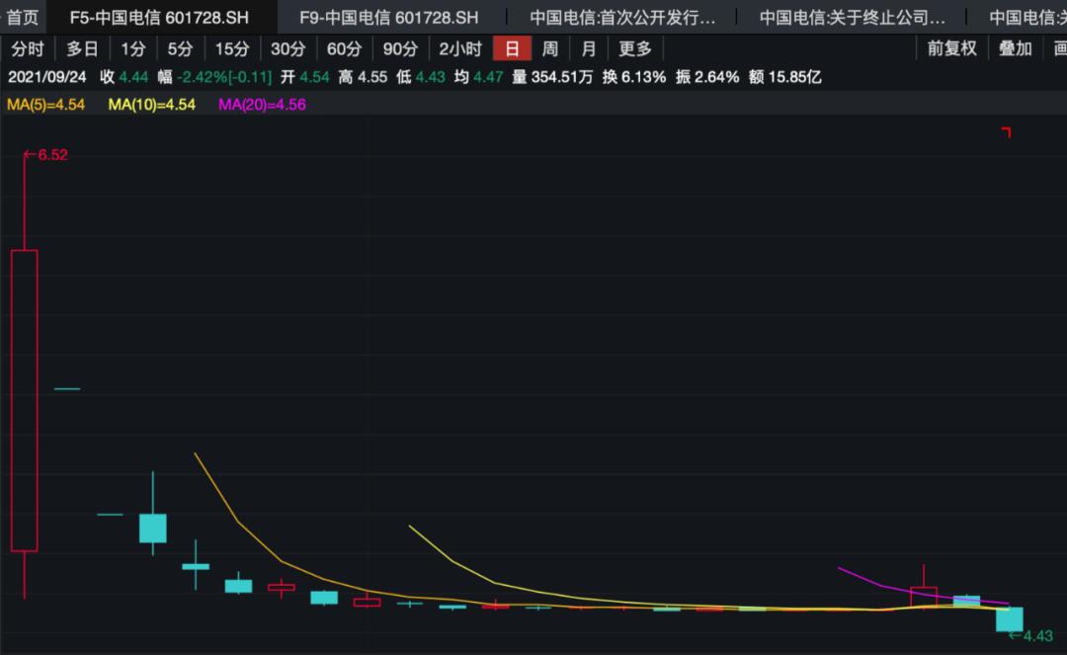Select the 多日 multi-day chart period
The width and height of the screenshot is (1067, 655).
pyautogui.click(x=82, y=49)
